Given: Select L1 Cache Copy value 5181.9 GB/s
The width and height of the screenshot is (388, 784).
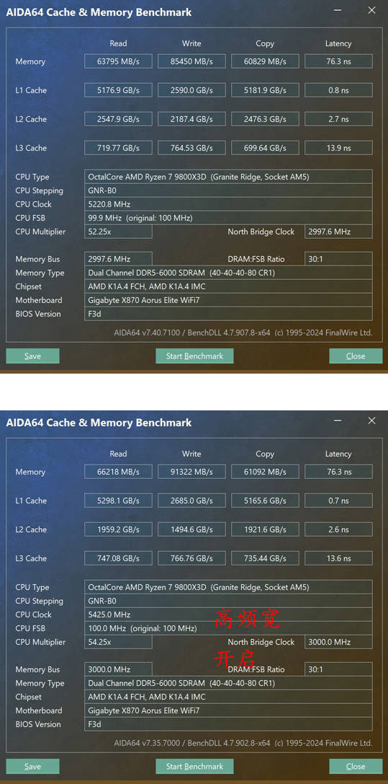Looking at the screenshot, I should 265,90.
